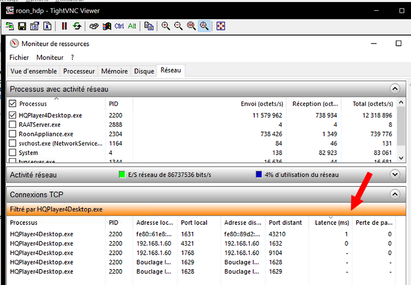Minimize the Moniteur de ressources window
Image resolution: width=411 pixels, height=285 pixels.
(374, 44)
